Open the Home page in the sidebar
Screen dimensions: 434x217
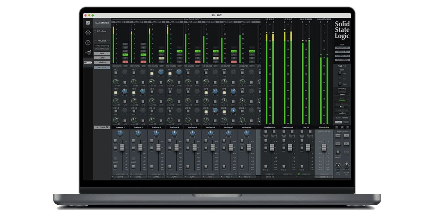point(88,33)
